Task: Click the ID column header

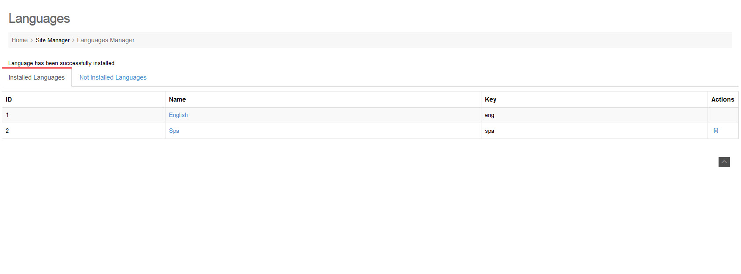Action: [9, 99]
